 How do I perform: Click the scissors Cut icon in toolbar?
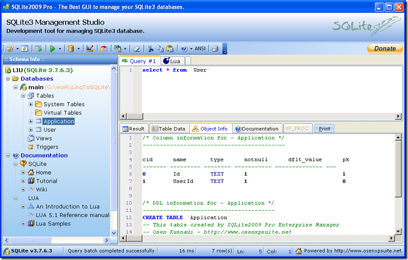click(x=150, y=49)
